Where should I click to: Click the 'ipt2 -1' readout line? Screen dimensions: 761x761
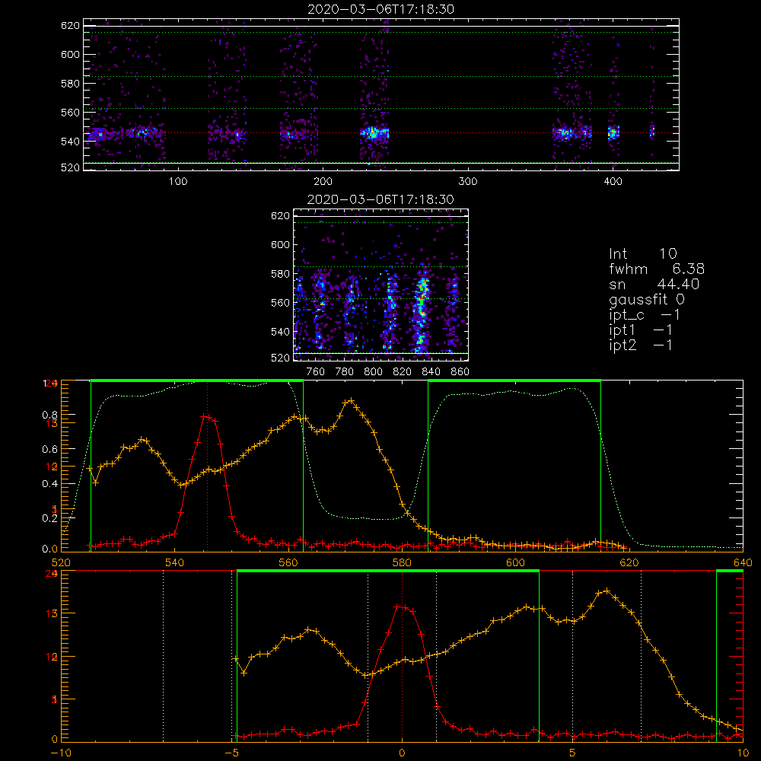coord(641,345)
